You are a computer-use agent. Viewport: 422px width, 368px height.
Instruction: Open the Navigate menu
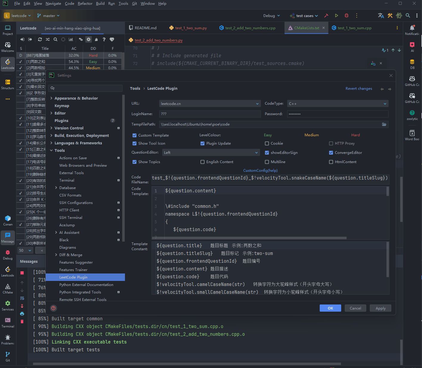53,4
